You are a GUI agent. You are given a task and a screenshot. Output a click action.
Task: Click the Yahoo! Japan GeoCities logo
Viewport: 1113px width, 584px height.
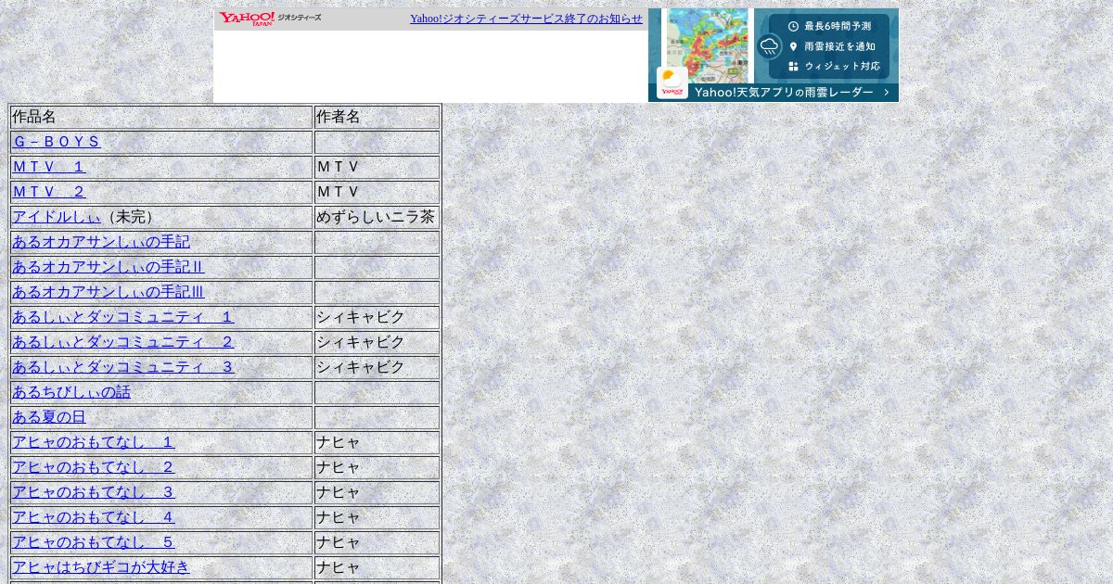point(270,19)
